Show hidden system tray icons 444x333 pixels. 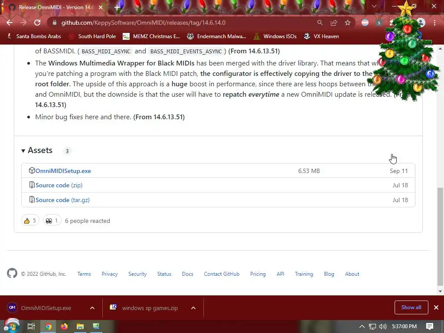click(x=362, y=326)
